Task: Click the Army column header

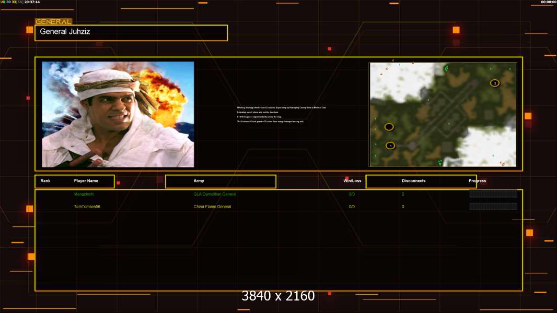Action: pos(199,181)
